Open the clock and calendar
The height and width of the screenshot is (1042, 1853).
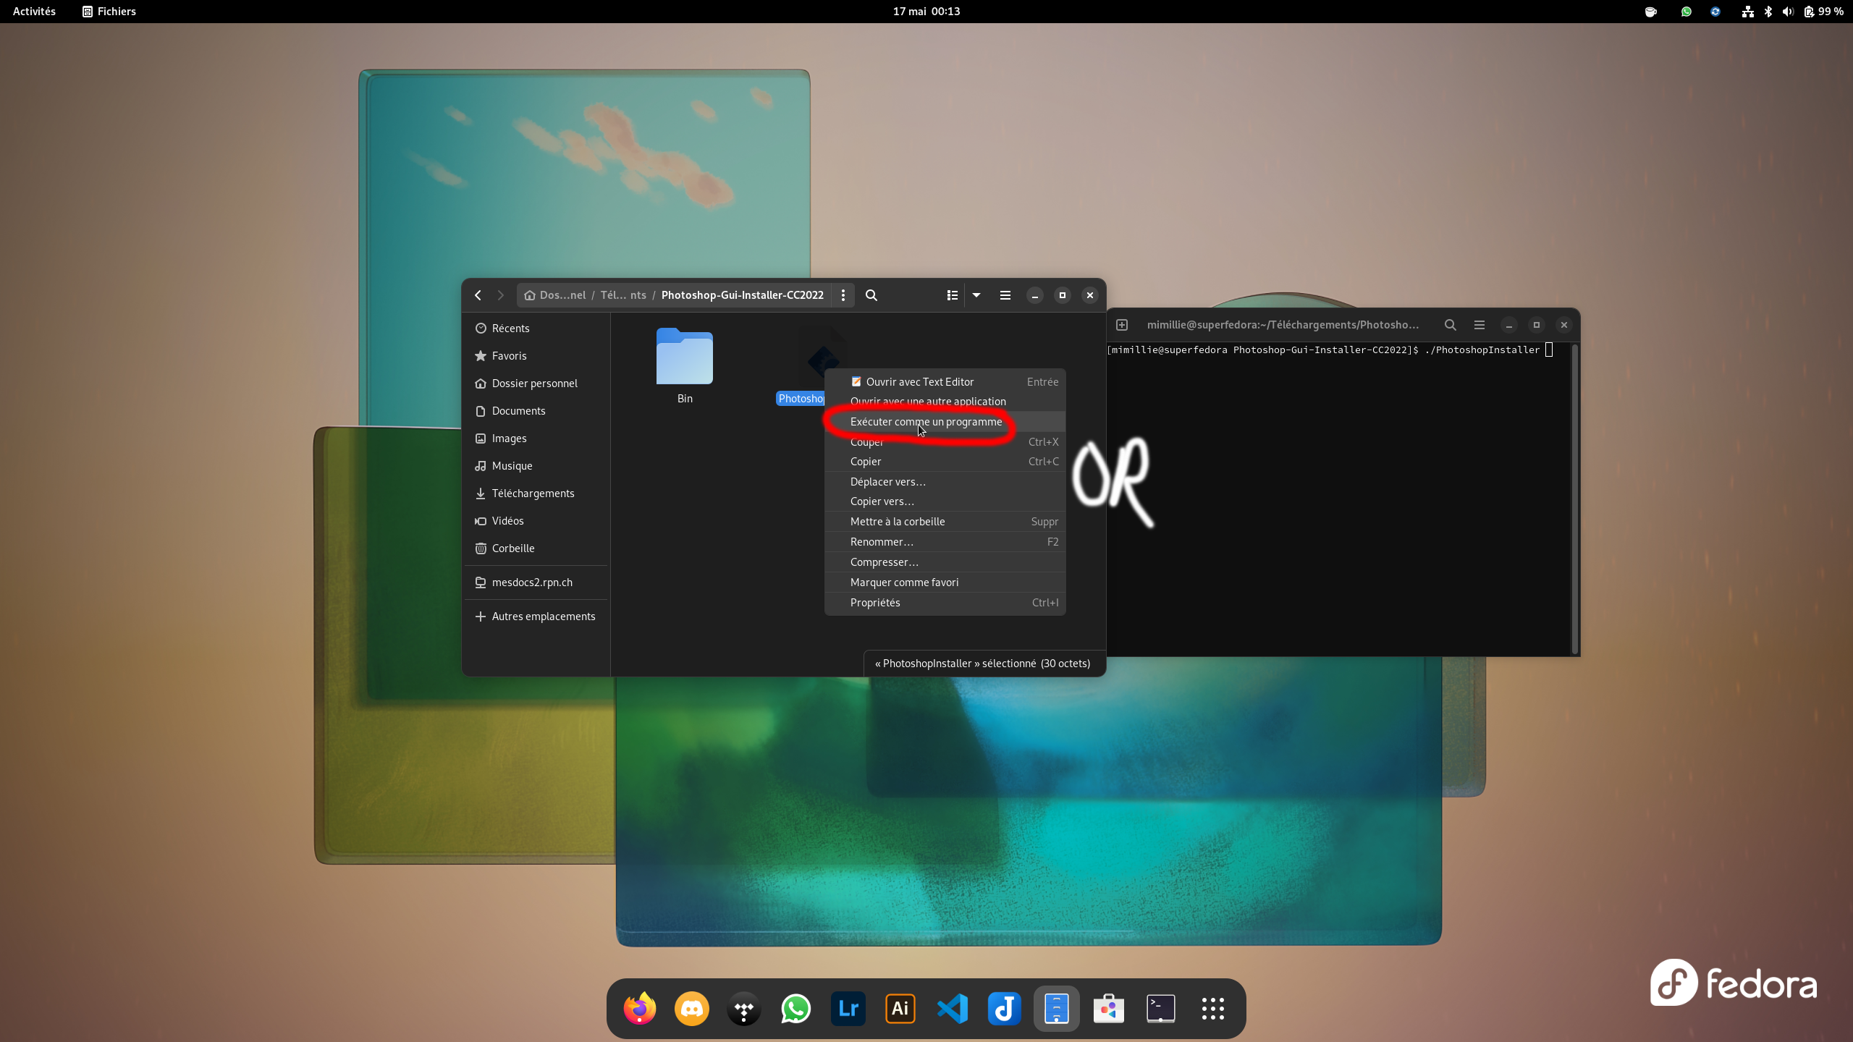(x=926, y=12)
